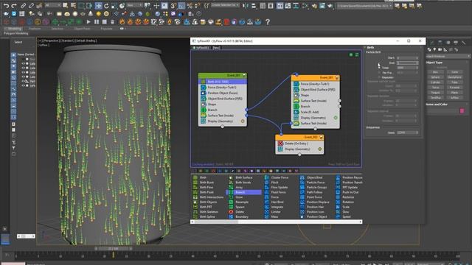
Task: Click the Cylinder object type button
Action: click(435, 82)
